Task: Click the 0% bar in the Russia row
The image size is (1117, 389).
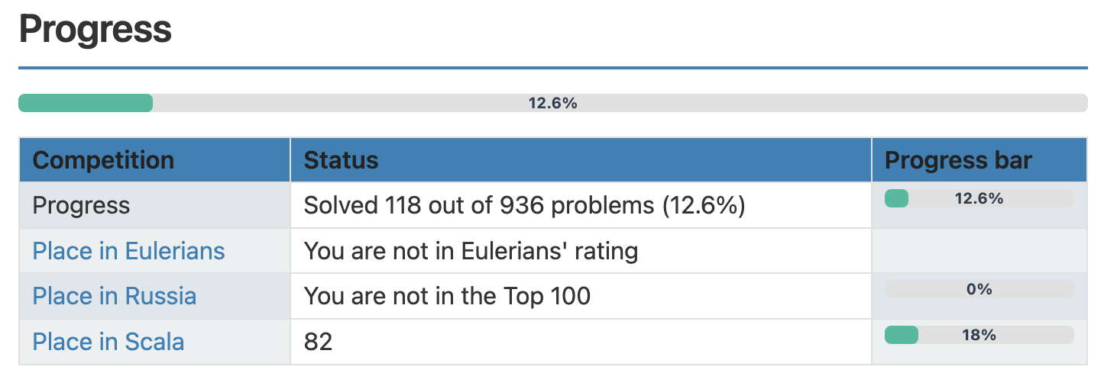Action: (979, 289)
